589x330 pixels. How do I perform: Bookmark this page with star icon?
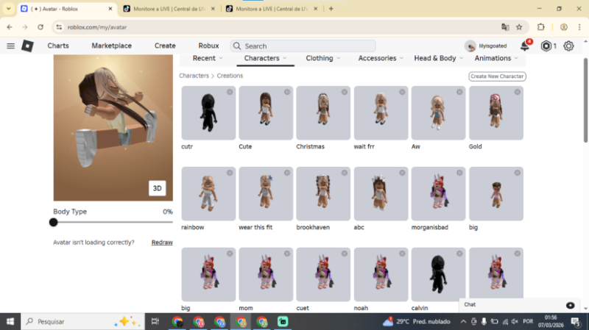click(519, 26)
